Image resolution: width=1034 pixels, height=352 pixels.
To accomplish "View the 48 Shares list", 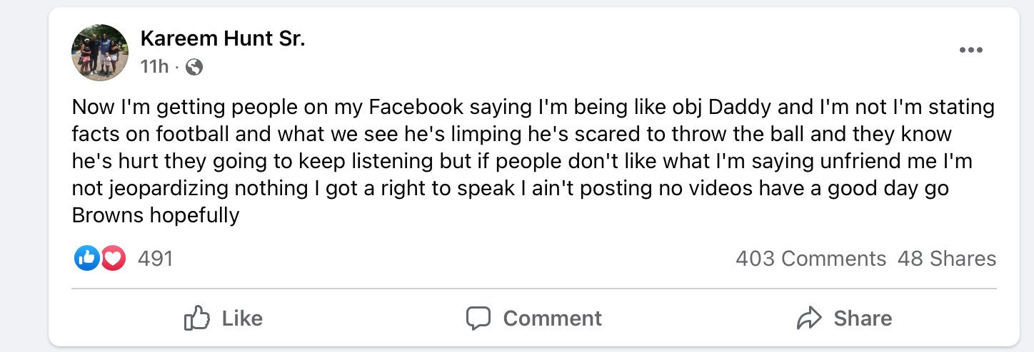I will point(946,258).
